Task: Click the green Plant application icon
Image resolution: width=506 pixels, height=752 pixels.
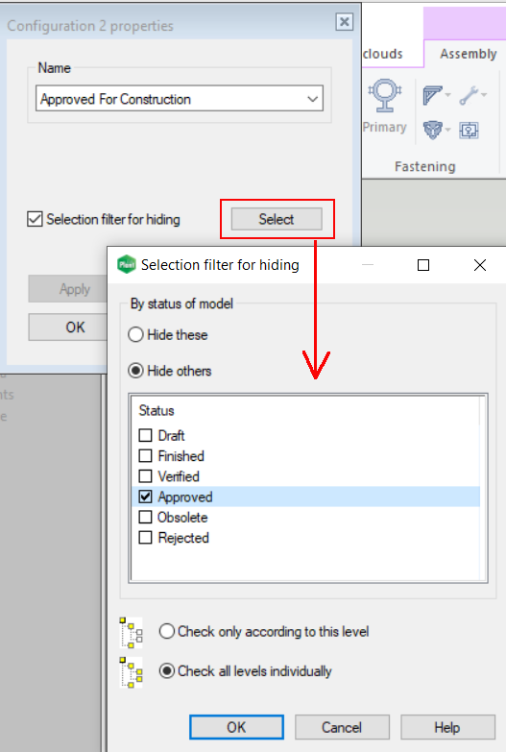Action: coord(127,264)
